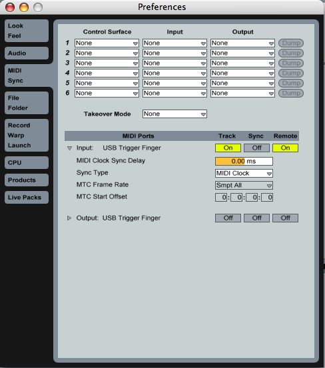Open the Control Surface 1 dropdown arrow
Screen dimensions: 325x368
[x=135, y=43]
